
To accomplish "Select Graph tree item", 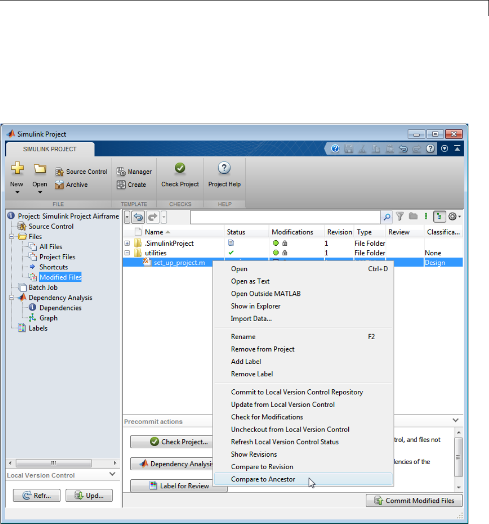I will point(48,318).
